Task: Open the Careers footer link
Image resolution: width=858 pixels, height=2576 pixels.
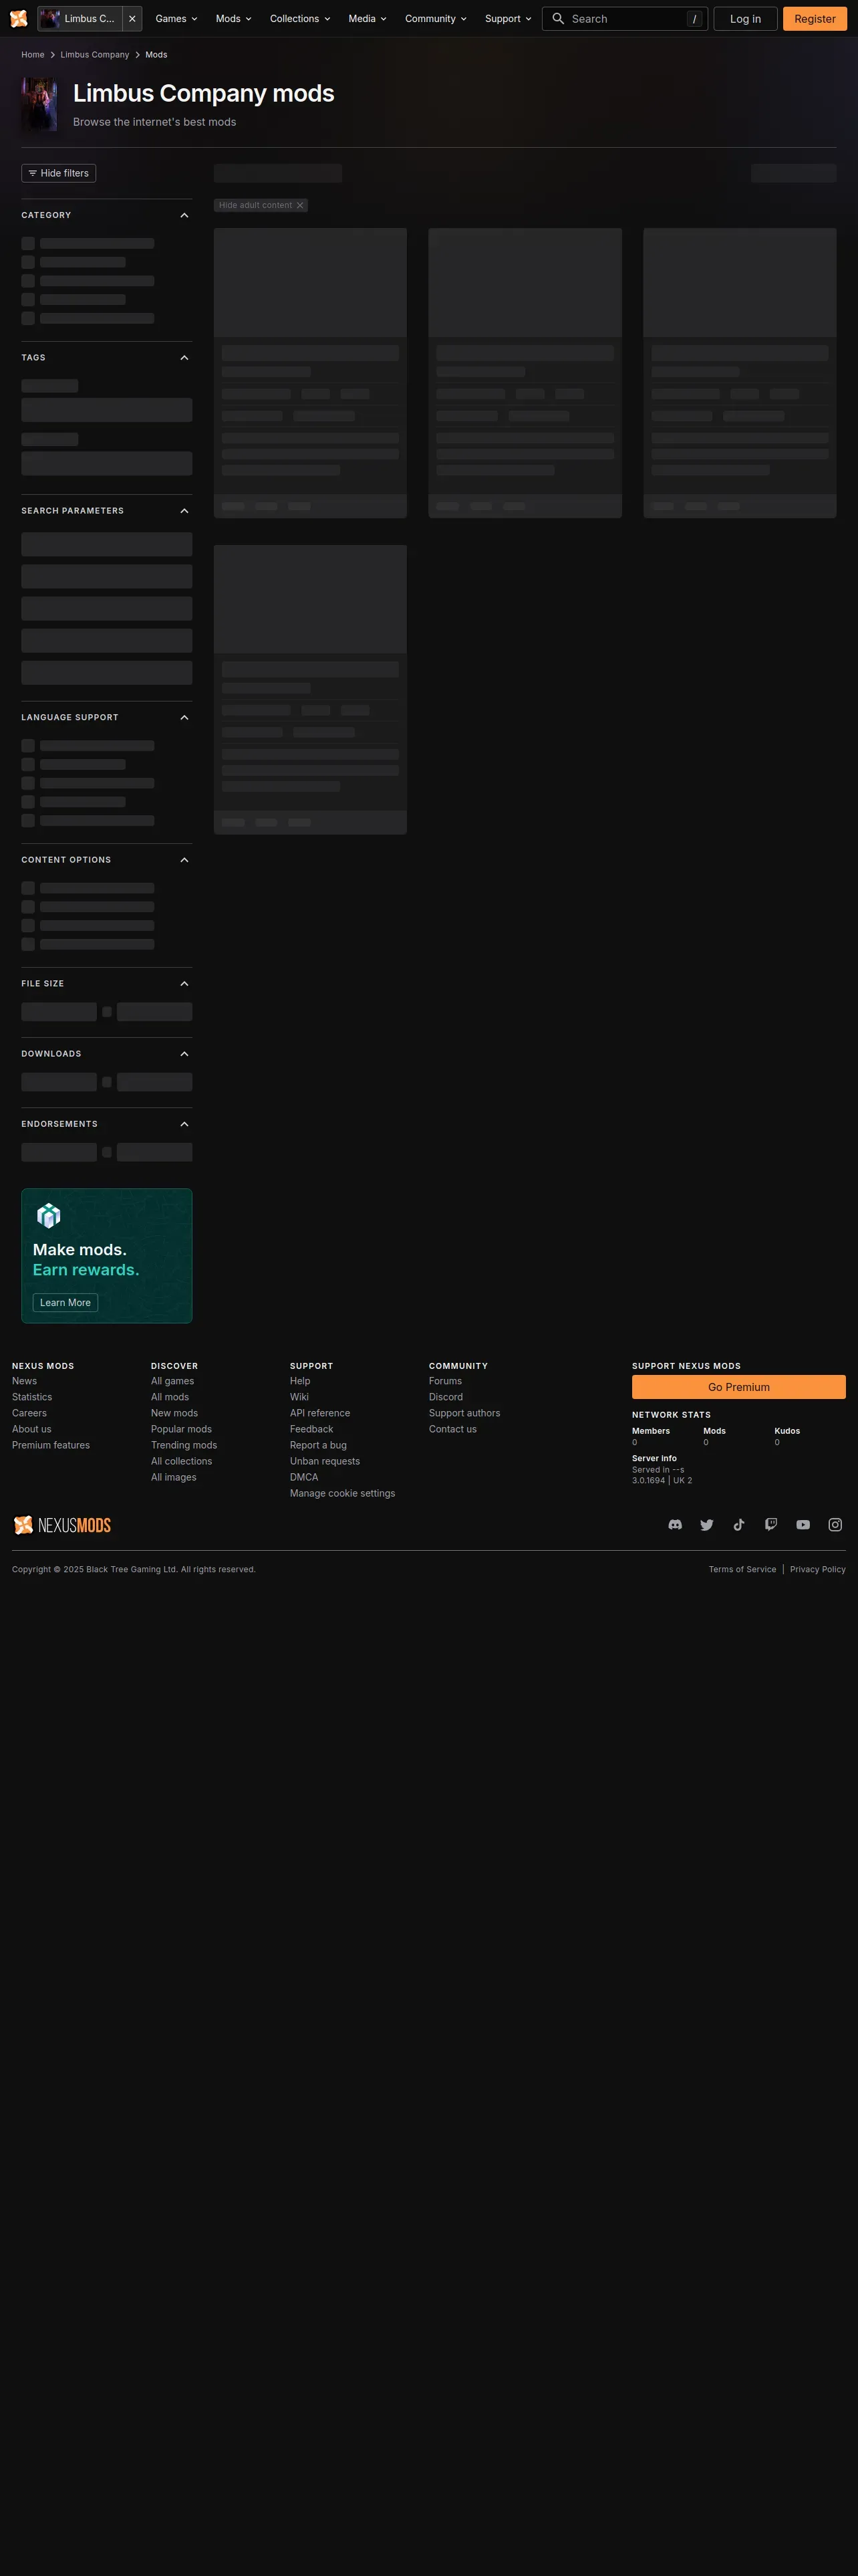Action: click(29, 1413)
